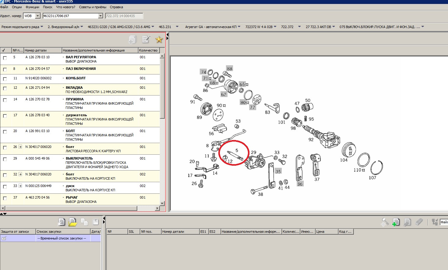Open shopping list via yellow folder icon

click(73, 222)
